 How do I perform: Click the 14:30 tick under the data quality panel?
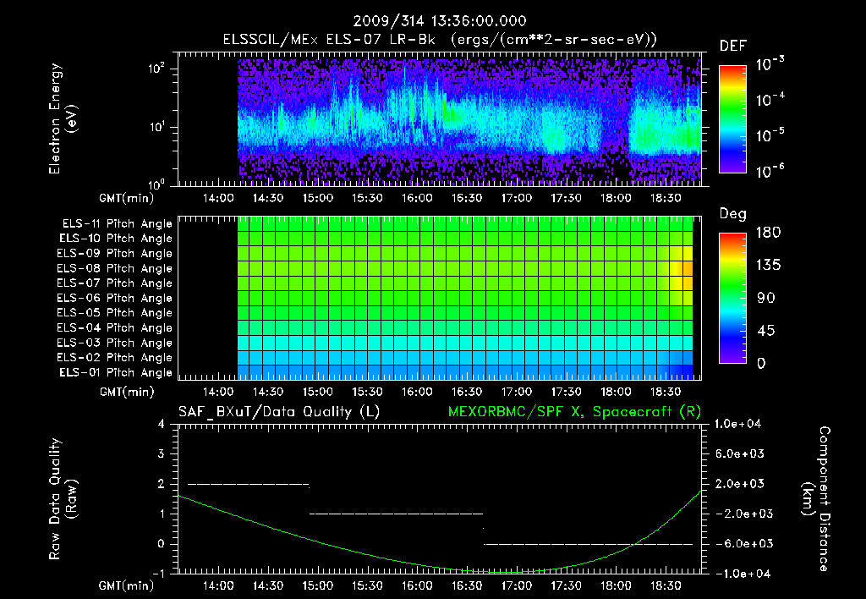click(268, 585)
